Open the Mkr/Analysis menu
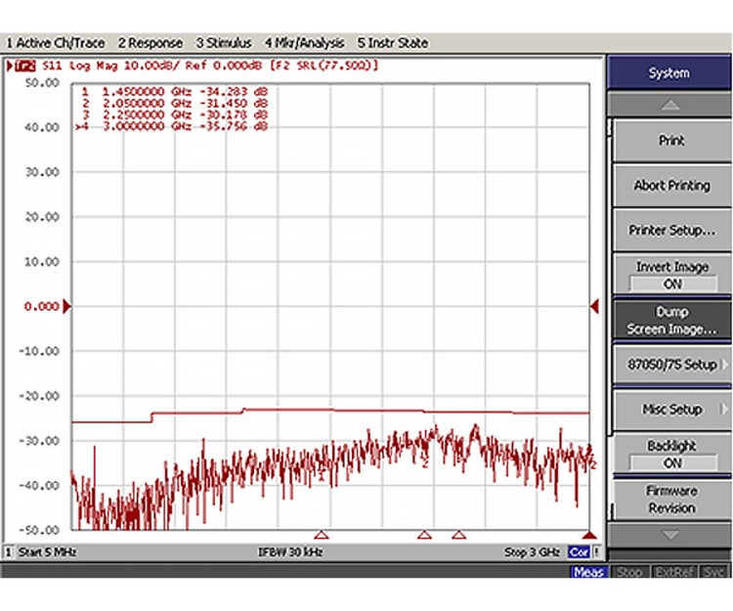Image resolution: width=733 pixels, height=611 pixels. [304, 43]
